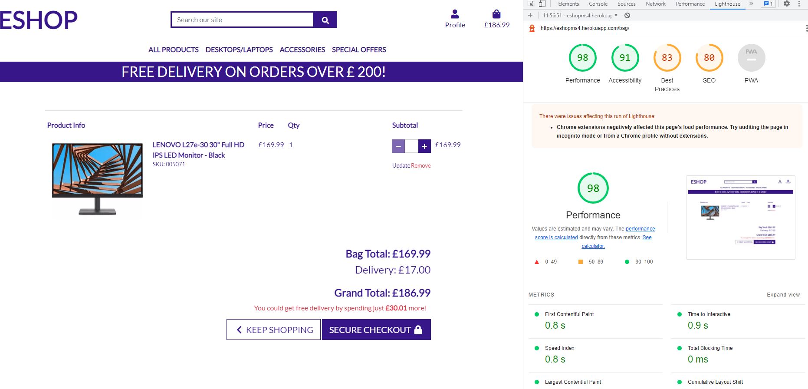Click the Secure Checkout button

pos(376,330)
